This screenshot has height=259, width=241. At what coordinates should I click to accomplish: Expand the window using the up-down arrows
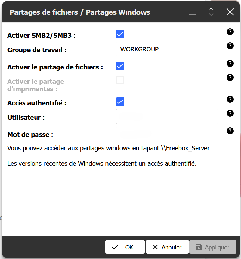coord(211,12)
